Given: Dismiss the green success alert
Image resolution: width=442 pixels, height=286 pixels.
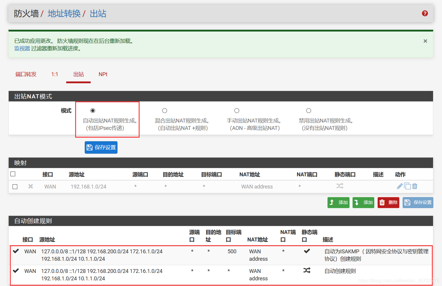Looking at the screenshot, I should (425, 41).
